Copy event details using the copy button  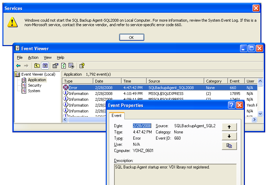(x=229, y=146)
